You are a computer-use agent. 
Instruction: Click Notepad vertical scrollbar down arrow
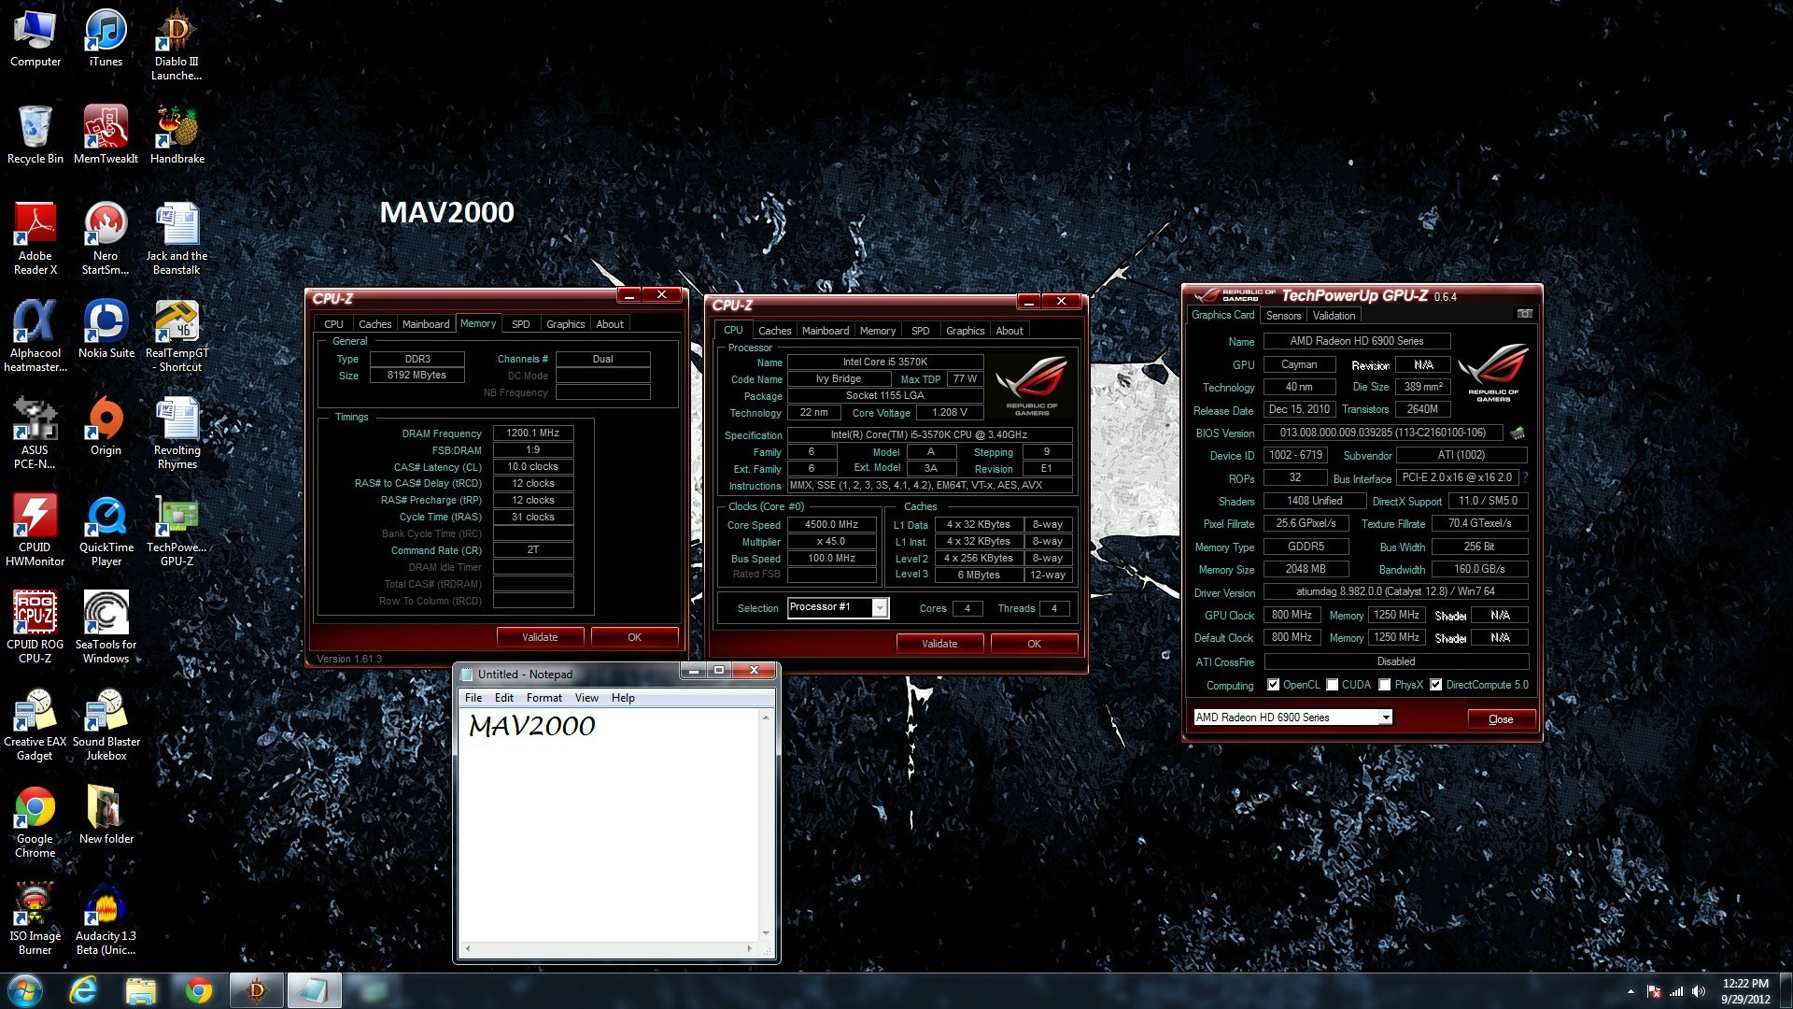(766, 933)
